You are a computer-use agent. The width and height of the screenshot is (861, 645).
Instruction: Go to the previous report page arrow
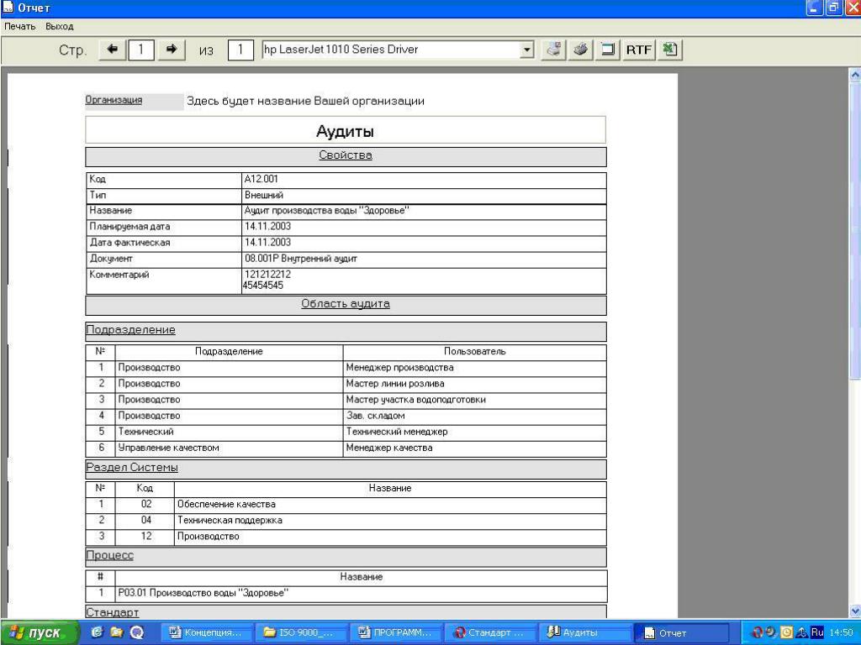point(113,50)
